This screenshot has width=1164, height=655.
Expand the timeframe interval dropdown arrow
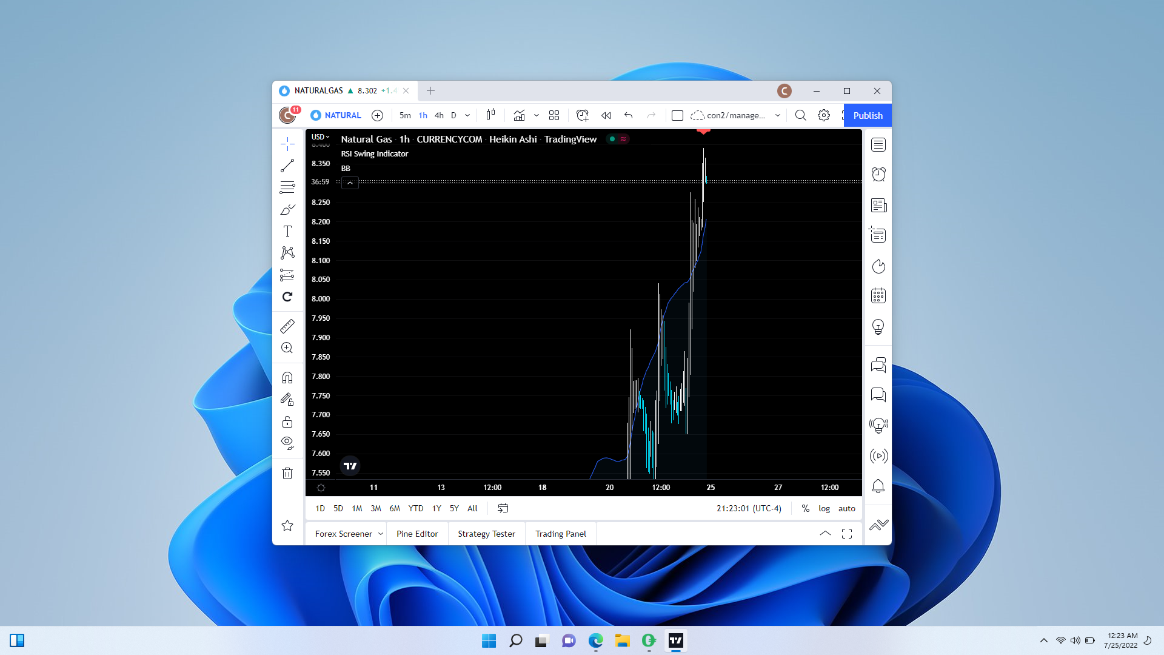coord(467,115)
